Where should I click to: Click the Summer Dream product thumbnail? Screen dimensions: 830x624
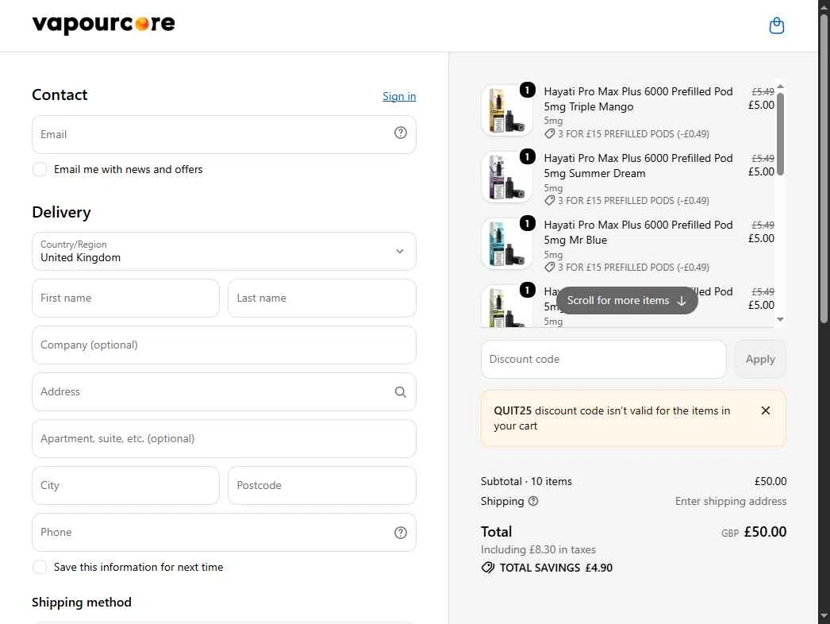pos(506,177)
